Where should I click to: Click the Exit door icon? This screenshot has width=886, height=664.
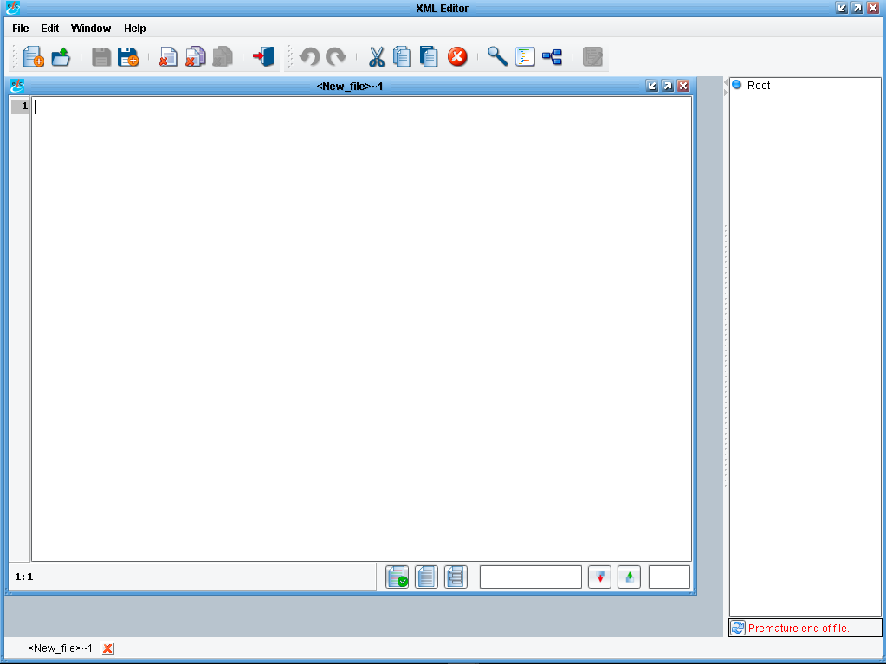[263, 57]
